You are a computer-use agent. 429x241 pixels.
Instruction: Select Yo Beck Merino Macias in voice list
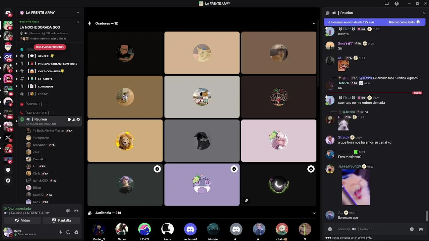[x=50, y=131]
